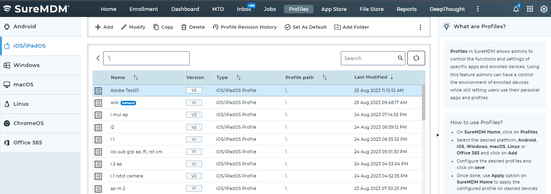This screenshot has height=194, width=551.
Task: Open the apps grid icon
Action: click(x=530, y=9)
